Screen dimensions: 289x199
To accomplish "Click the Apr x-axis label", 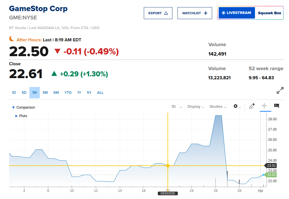I will coord(260,191).
